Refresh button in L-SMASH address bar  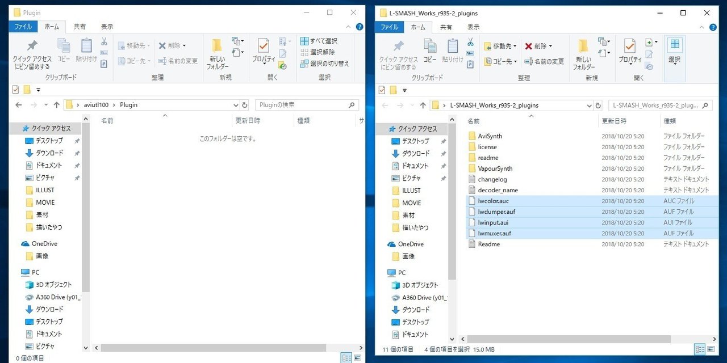598,105
